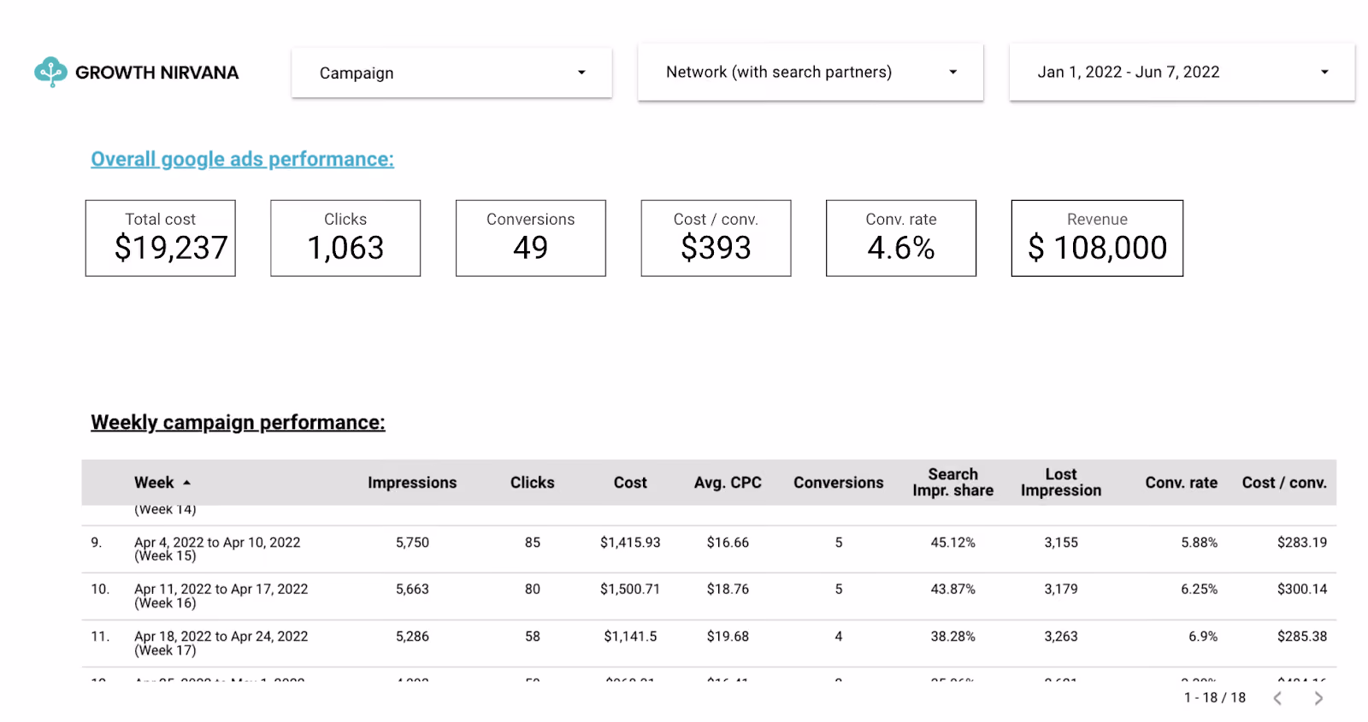
Task: Click the Campaign dropdown arrow icon
Action: click(x=581, y=73)
